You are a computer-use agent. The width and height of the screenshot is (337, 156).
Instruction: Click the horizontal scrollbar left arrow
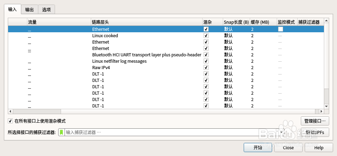point(11,111)
